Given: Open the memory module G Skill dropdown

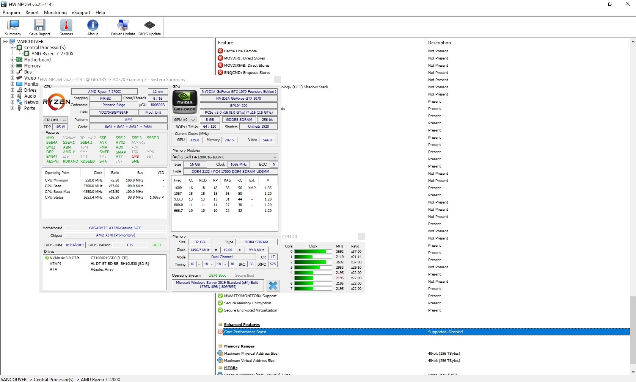Looking at the screenshot, I should (225, 157).
